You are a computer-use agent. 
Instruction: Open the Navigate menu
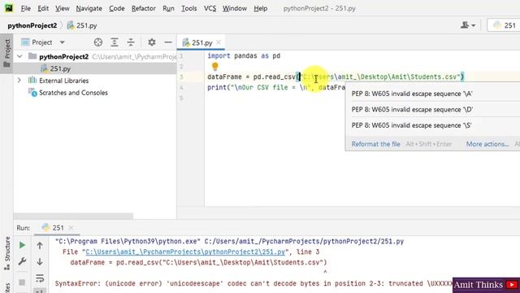click(89, 8)
